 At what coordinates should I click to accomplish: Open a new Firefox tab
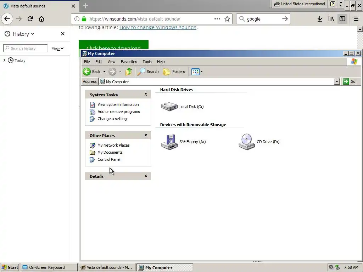click(85, 6)
